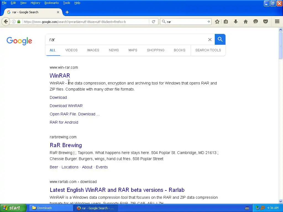Switch to SHOPPING results
This screenshot has width=283, height=212.
[x=156, y=50]
